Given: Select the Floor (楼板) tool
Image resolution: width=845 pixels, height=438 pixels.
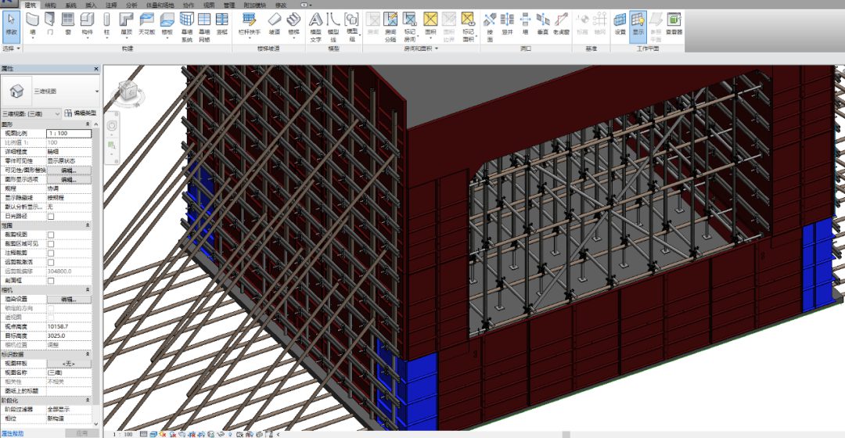Looking at the screenshot, I should pyautogui.click(x=167, y=24).
